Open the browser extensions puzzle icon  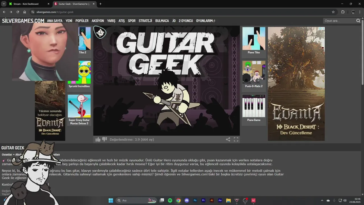(x=343, y=12)
